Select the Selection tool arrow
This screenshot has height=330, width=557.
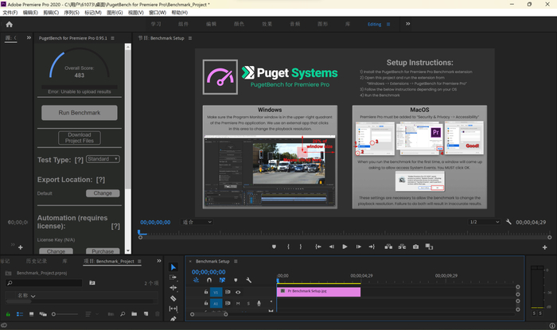(173, 266)
